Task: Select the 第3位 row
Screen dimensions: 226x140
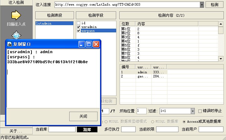Action: pos(169,37)
